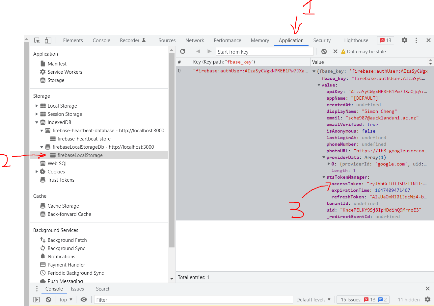
Task: Switch to the Console tab in the top tab bar
Action: coord(101,40)
